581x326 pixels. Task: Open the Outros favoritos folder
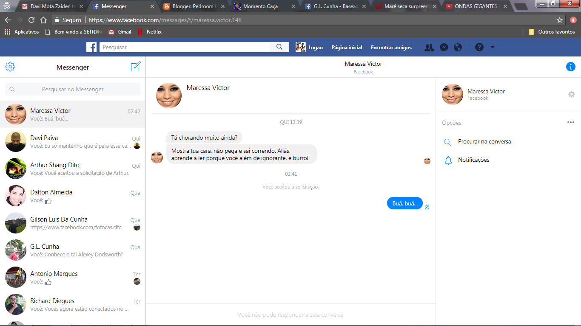click(552, 32)
